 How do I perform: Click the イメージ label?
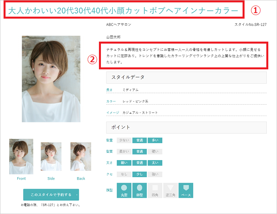(x=112, y=113)
